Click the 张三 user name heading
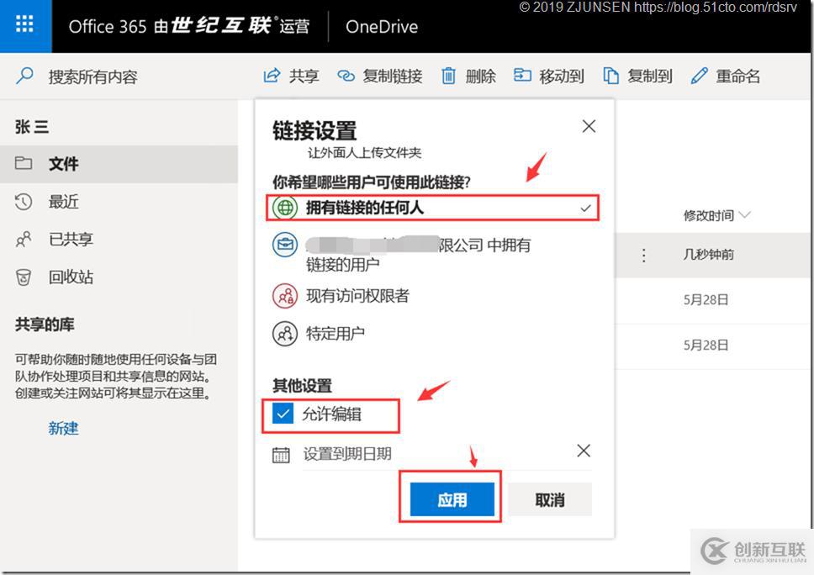814x575 pixels. coord(32,126)
